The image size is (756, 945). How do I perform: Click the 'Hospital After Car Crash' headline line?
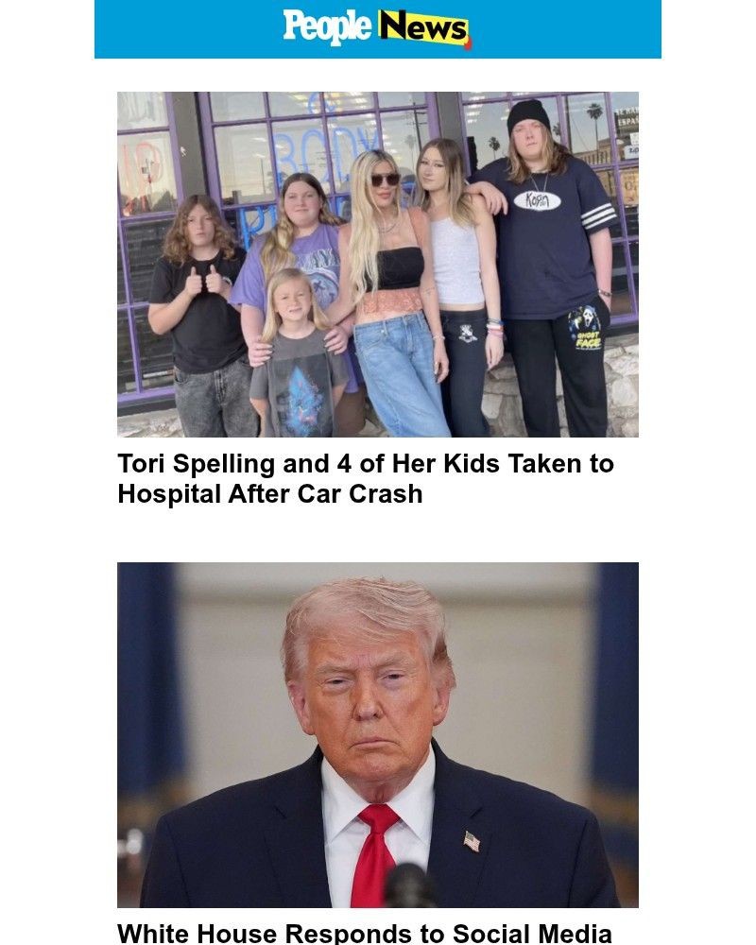tap(270, 494)
